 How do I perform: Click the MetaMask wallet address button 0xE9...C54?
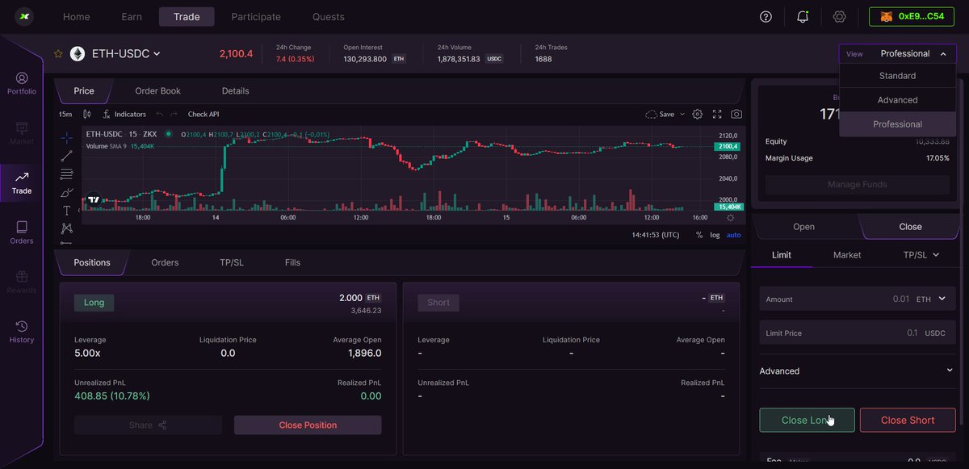click(x=912, y=17)
